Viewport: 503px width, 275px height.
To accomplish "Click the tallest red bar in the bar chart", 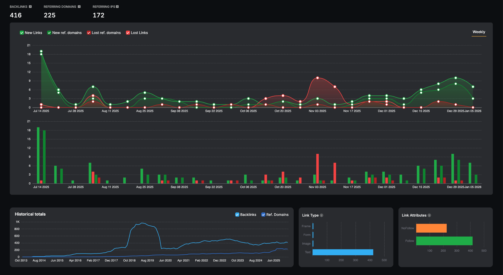I will 318,169.
